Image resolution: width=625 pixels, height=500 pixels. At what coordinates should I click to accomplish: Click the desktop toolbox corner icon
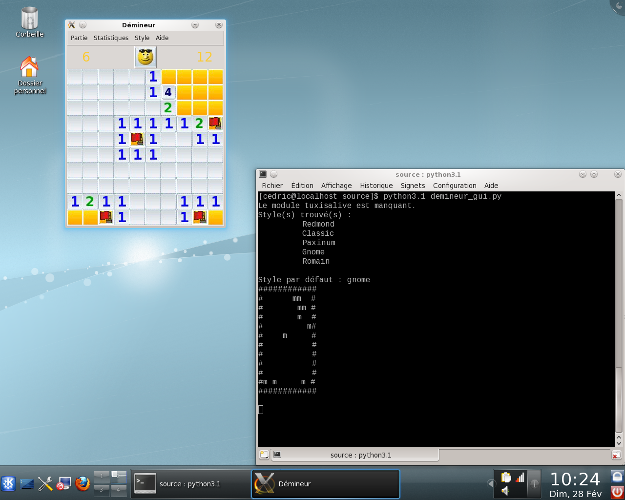tap(619, 5)
